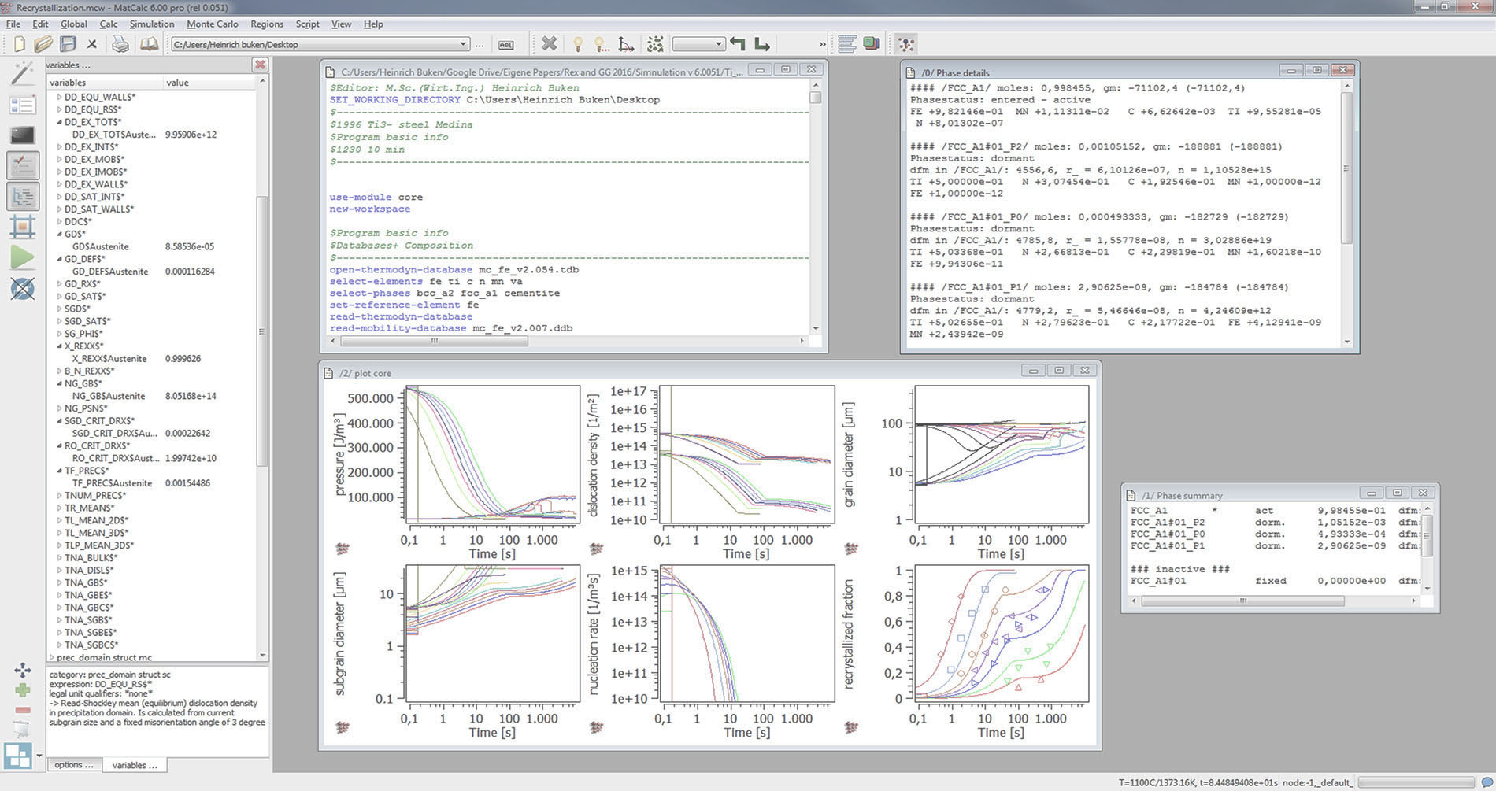This screenshot has width=1496, height=791.
Task: Select the Monte Carlo dice icon in toolbar
Action: coord(655,44)
